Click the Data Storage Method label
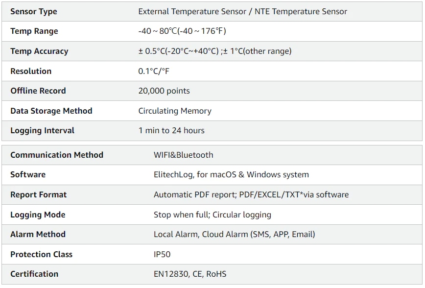425x288 pixels. point(51,111)
